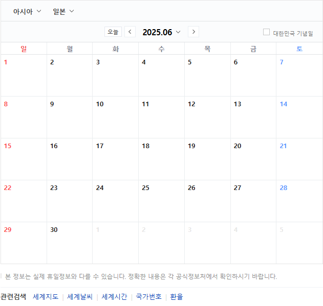Open the 환율 related link

177,296
